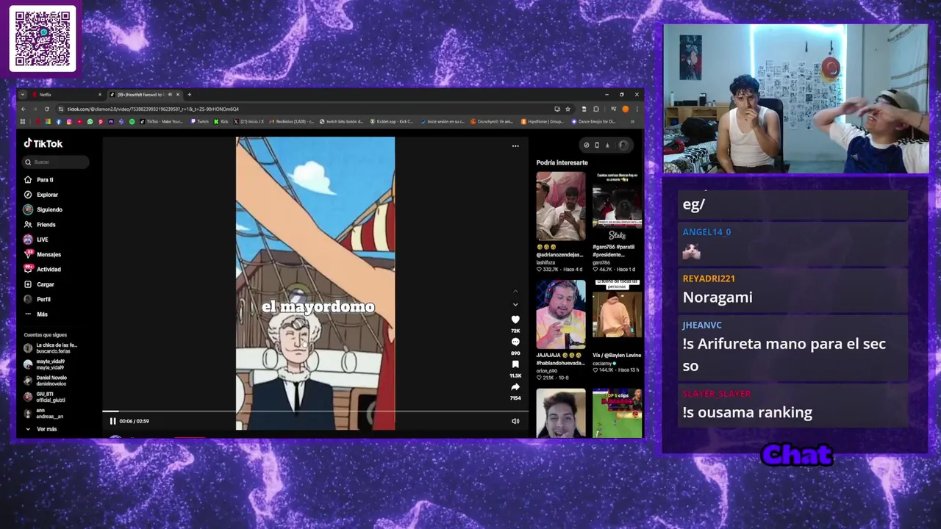This screenshot has height=529, width=941.
Task: Mute the video volume icon
Action: click(x=515, y=421)
